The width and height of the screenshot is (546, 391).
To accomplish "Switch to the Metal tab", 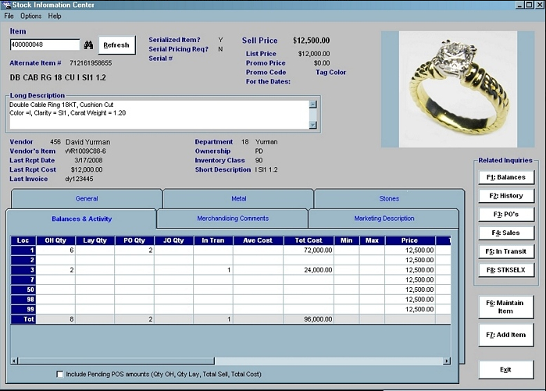I will (238, 199).
